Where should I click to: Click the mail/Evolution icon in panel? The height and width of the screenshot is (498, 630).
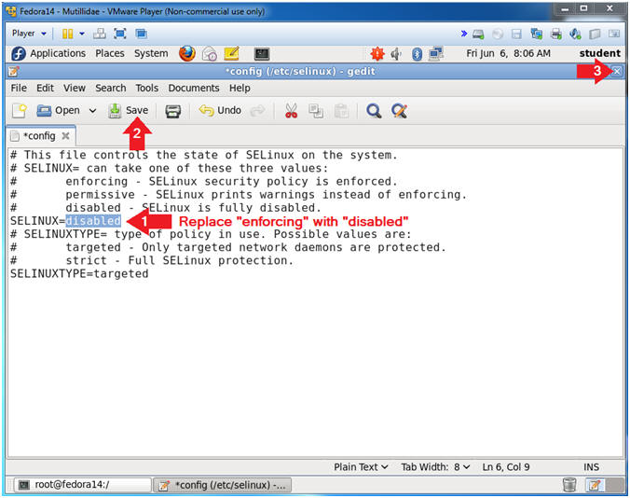coord(210,53)
